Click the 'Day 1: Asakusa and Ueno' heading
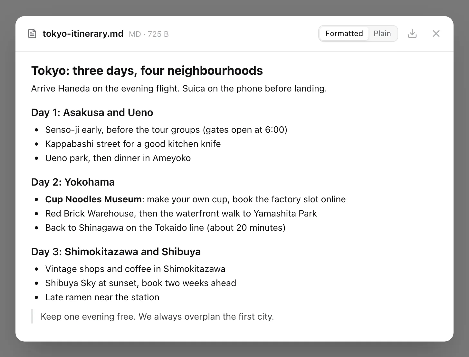Screen dimensions: 469x357 (92, 112)
